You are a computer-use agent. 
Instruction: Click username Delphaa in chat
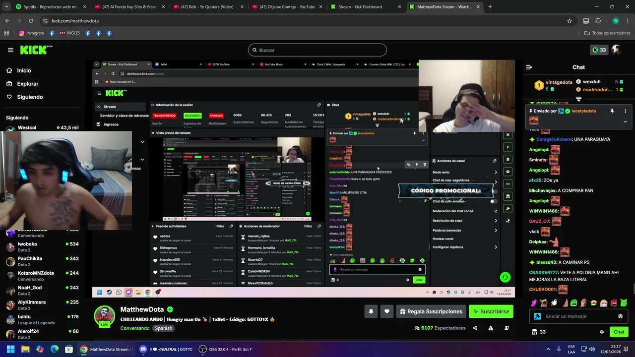[537, 242]
